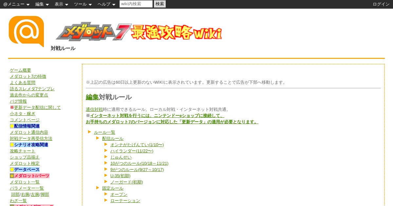The image size is (393, 206).
Task: Open the コメントページ sidebar link
Action: [x=25, y=120]
